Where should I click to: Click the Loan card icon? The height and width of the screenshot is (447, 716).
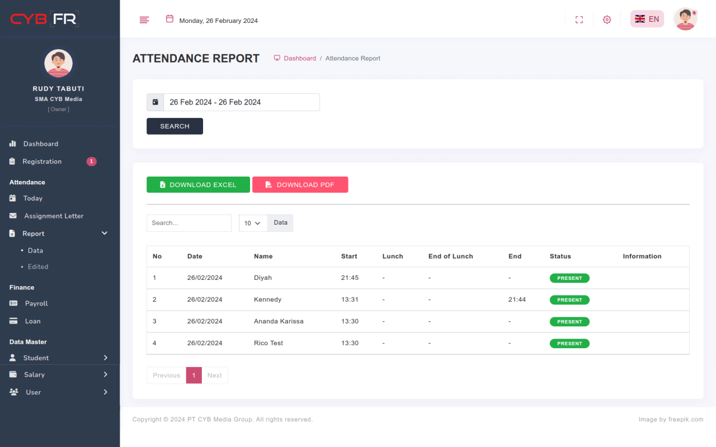pos(13,321)
